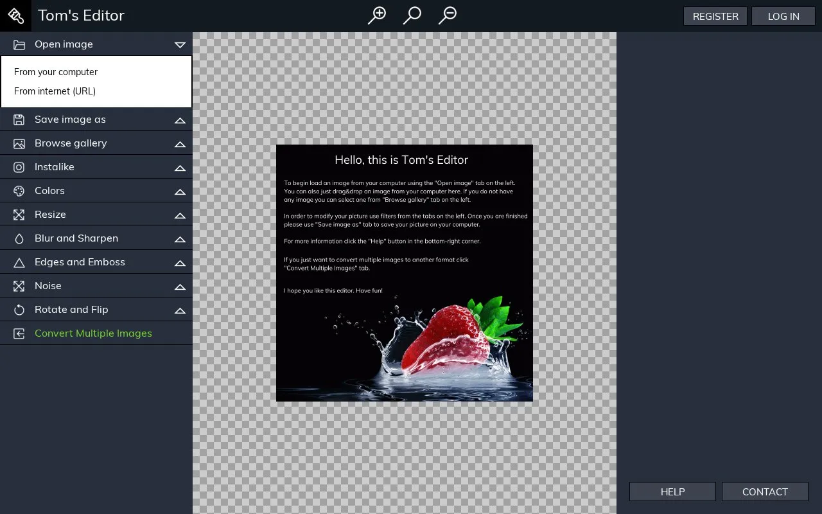
Task: Open the Colors tab label
Action: [49, 191]
